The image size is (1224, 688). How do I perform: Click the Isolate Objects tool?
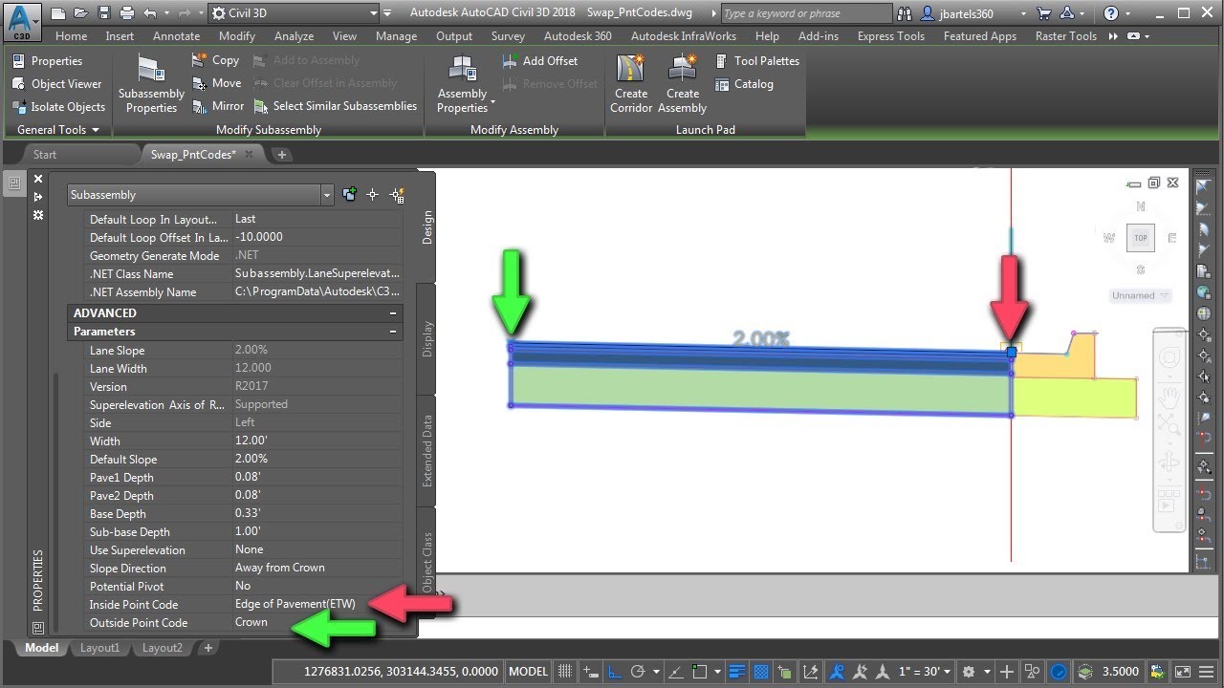tap(57, 107)
